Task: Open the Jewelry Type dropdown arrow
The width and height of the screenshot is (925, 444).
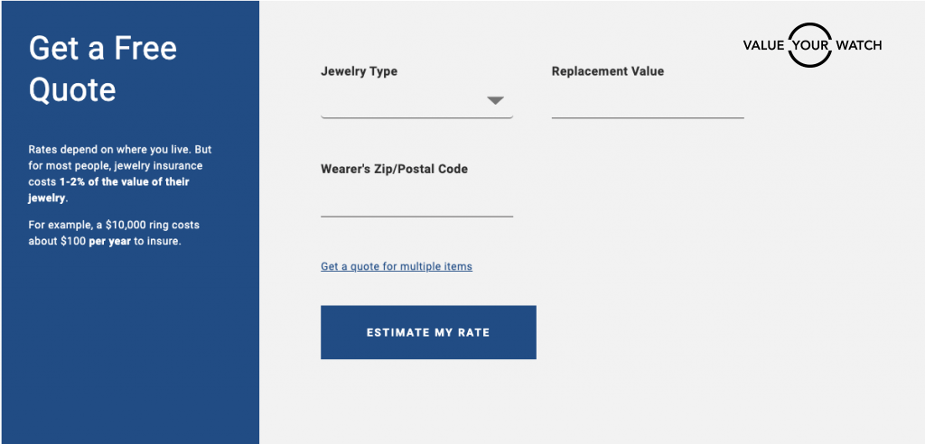Action: (x=495, y=100)
